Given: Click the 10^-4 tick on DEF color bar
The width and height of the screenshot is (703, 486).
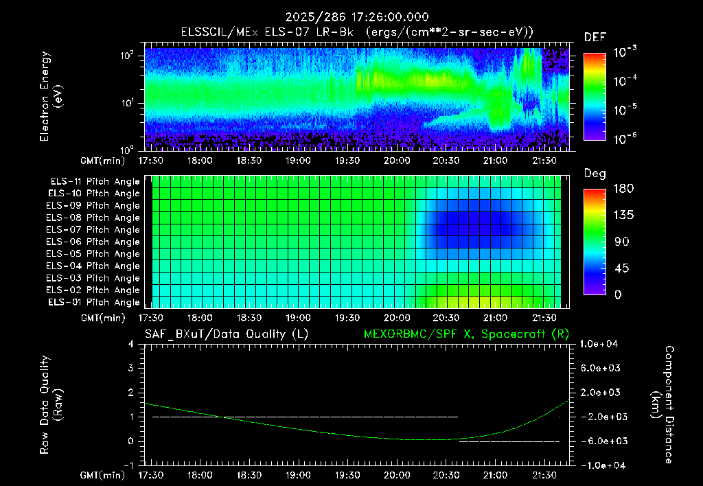Looking at the screenshot, I should [x=625, y=81].
